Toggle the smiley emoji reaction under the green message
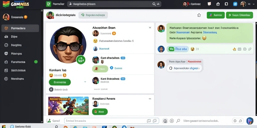Viewport: 257px width, 128px height. [x=192, y=49]
